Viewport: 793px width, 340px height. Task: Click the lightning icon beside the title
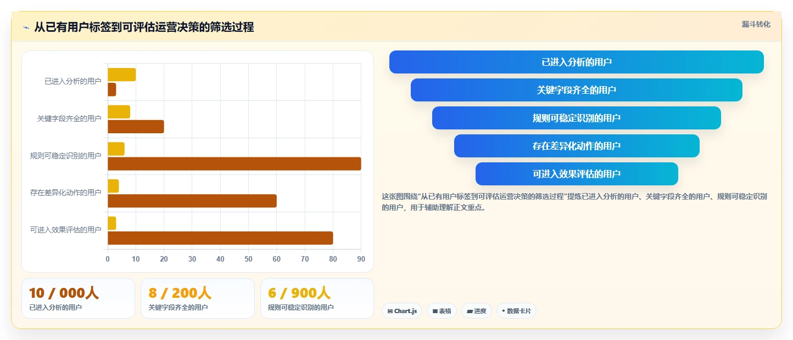(26, 27)
